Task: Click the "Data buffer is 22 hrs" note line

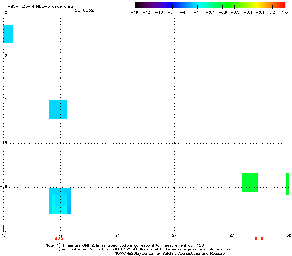Action: (143, 249)
